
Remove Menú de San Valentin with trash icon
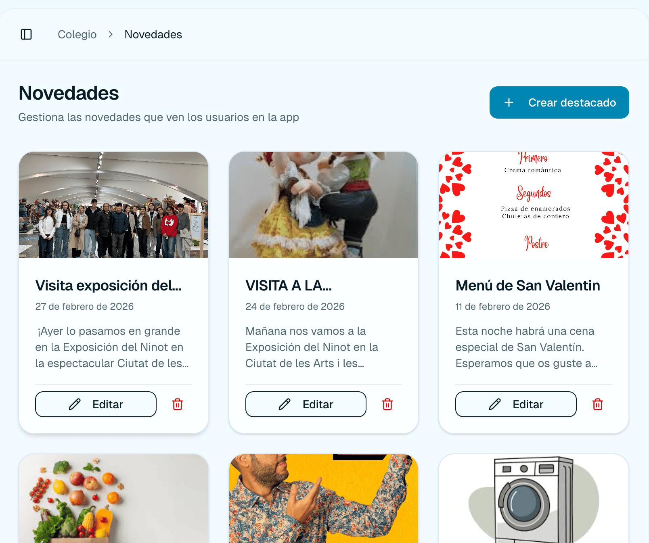coord(598,404)
